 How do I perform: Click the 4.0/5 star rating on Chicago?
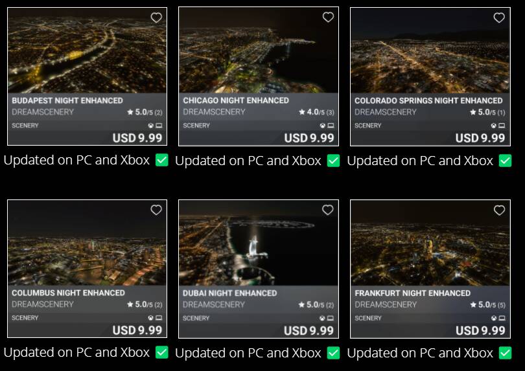[316, 112]
